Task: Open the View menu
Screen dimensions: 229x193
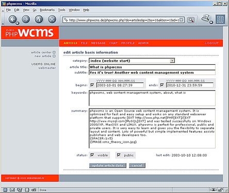Action: pyautogui.click(x=26, y=10)
